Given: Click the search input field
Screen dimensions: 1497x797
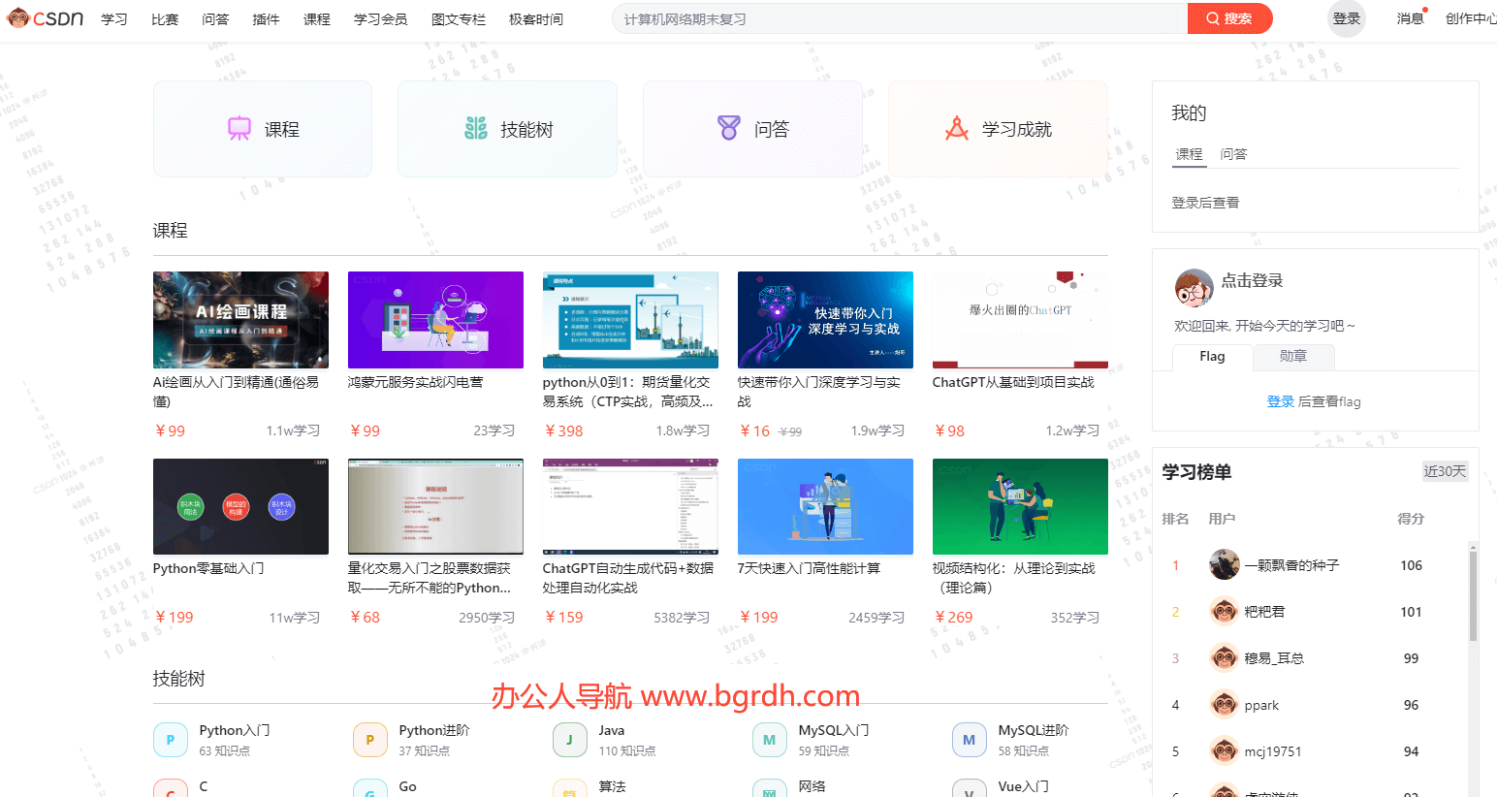Looking at the screenshot, I should pos(892,18).
